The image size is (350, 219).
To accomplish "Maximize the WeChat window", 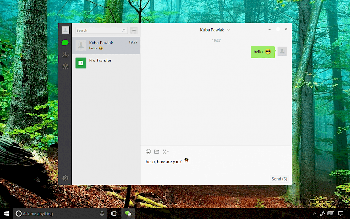I will pyautogui.click(x=278, y=29).
